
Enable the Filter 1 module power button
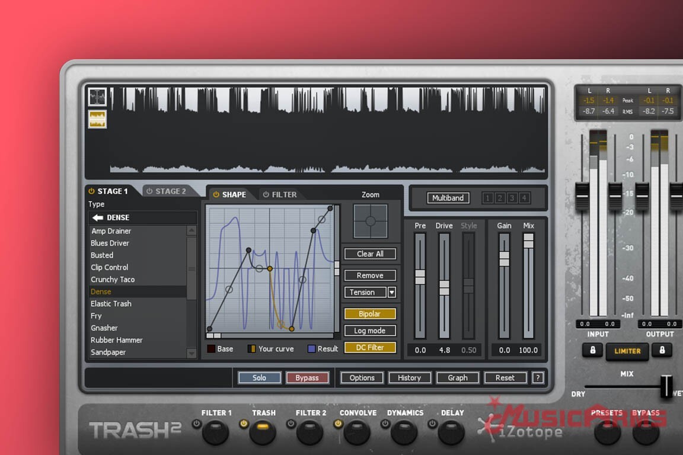coord(196,424)
